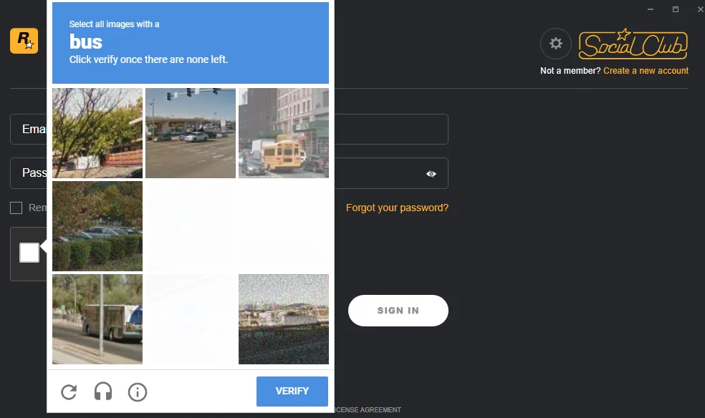This screenshot has height=418, width=705.
Task: Select the intersection with traffic lights tile
Action: (191, 133)
